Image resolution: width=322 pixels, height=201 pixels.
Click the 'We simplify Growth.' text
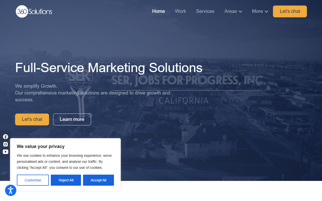point(36,86)
